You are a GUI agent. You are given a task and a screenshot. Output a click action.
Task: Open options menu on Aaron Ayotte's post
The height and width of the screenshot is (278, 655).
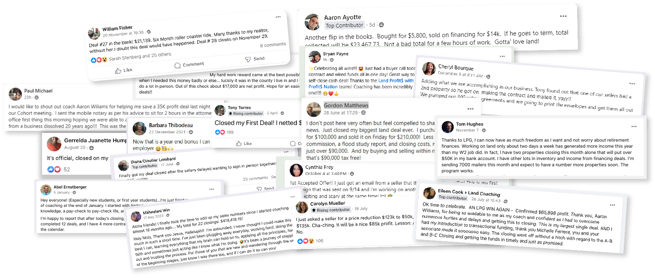(563, 16)
